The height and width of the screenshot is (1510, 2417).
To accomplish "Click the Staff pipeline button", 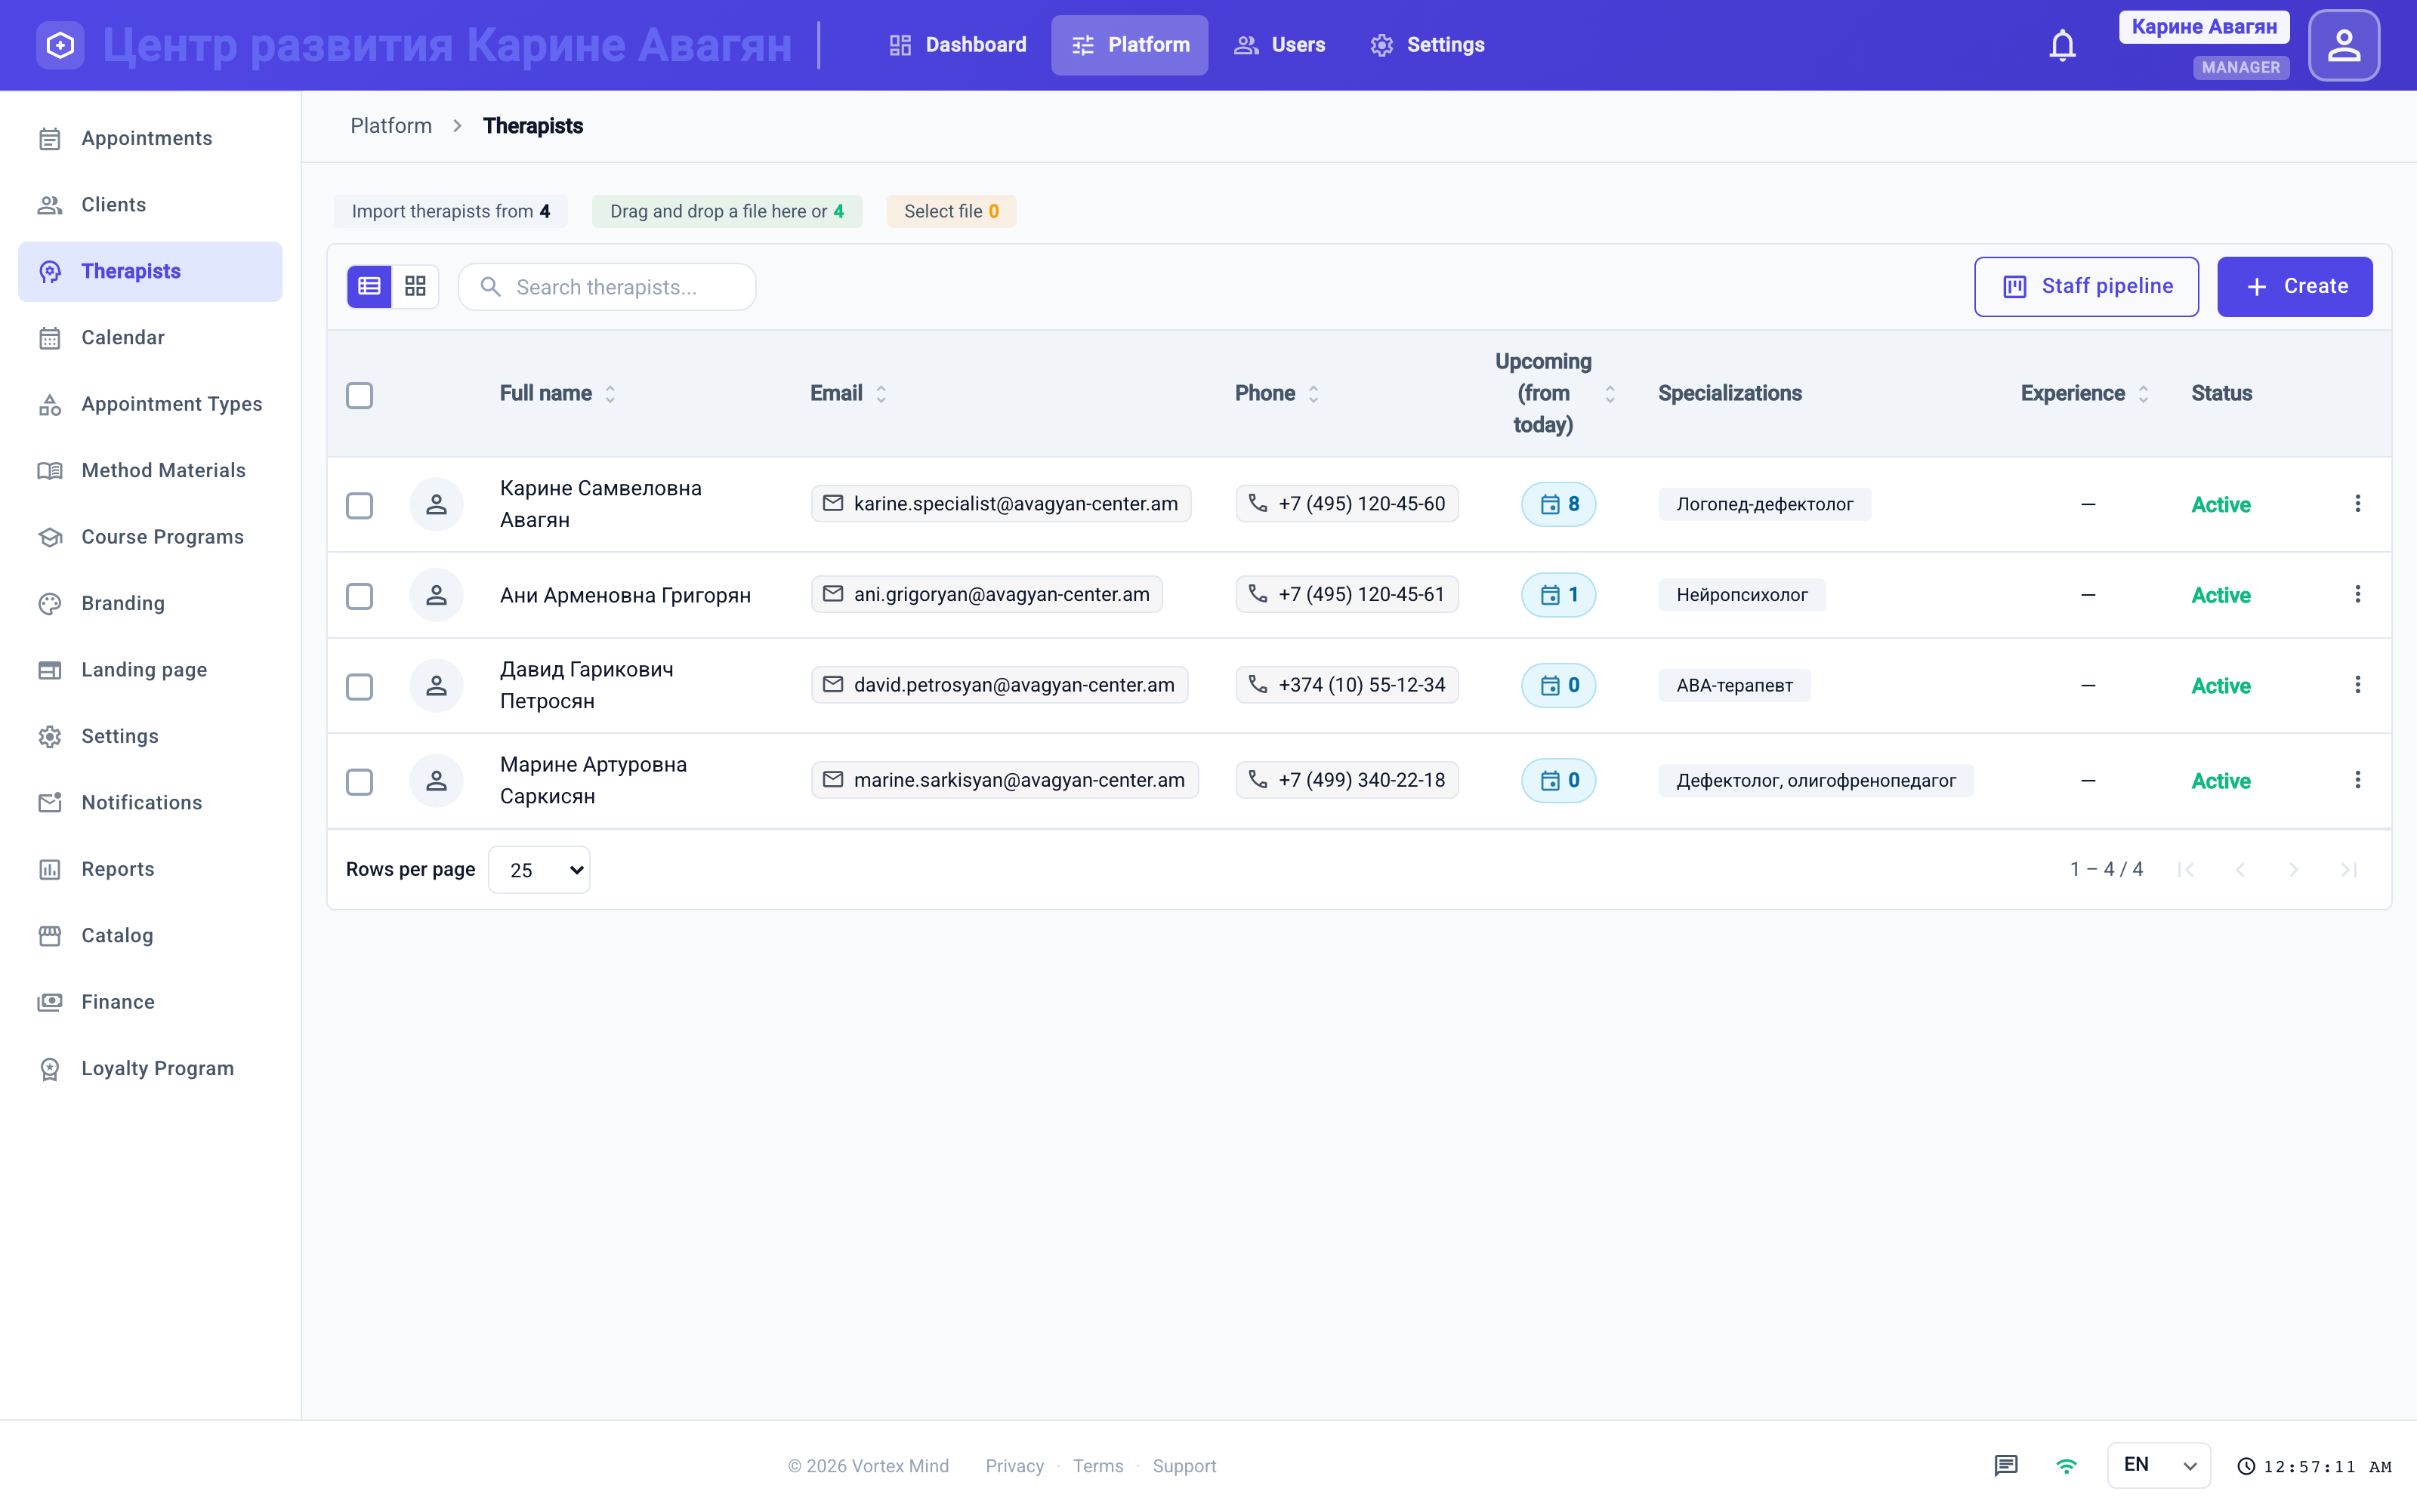I will pos(2085,287).
